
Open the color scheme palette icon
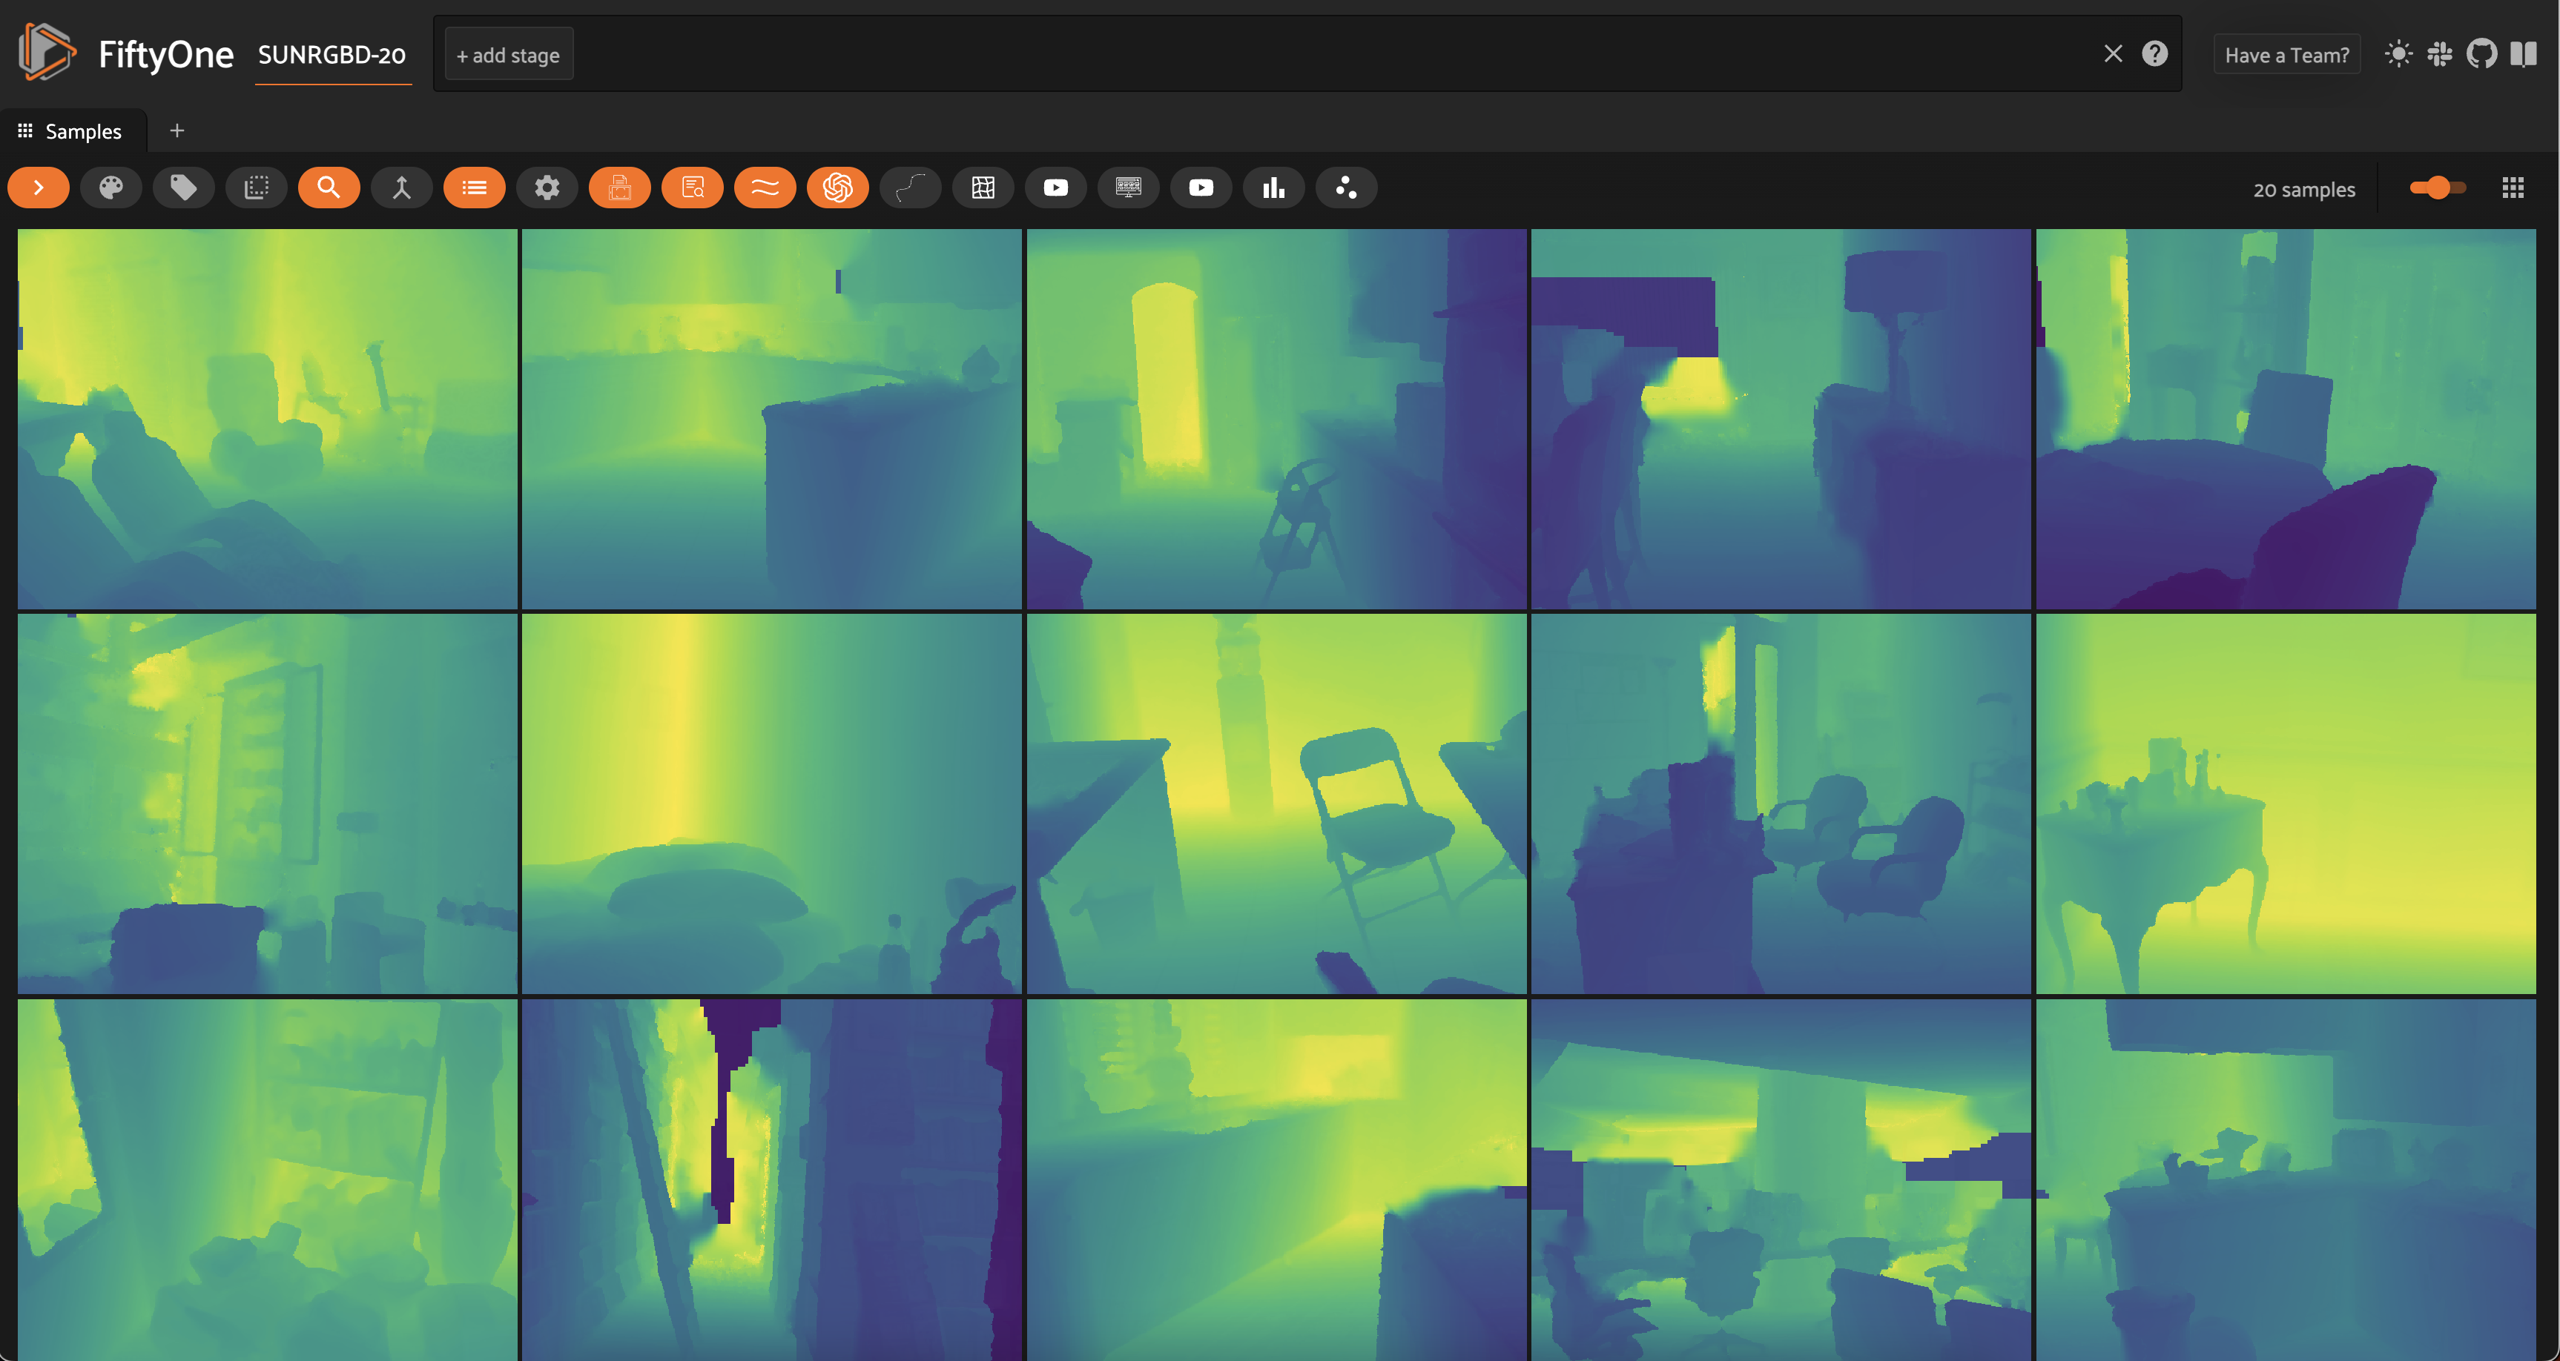tap(111, 188)
